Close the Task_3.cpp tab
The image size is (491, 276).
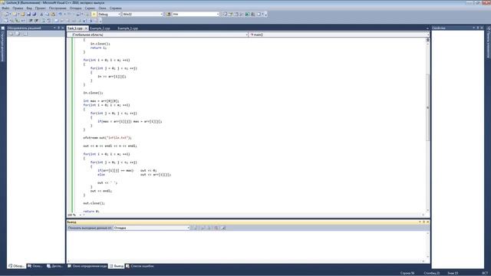click(x=86, y=28)
